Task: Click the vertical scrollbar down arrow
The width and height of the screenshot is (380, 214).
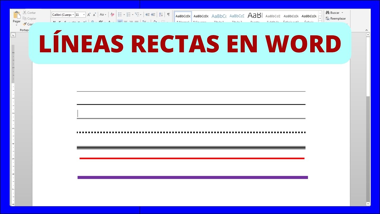Action: click(368, 204)
